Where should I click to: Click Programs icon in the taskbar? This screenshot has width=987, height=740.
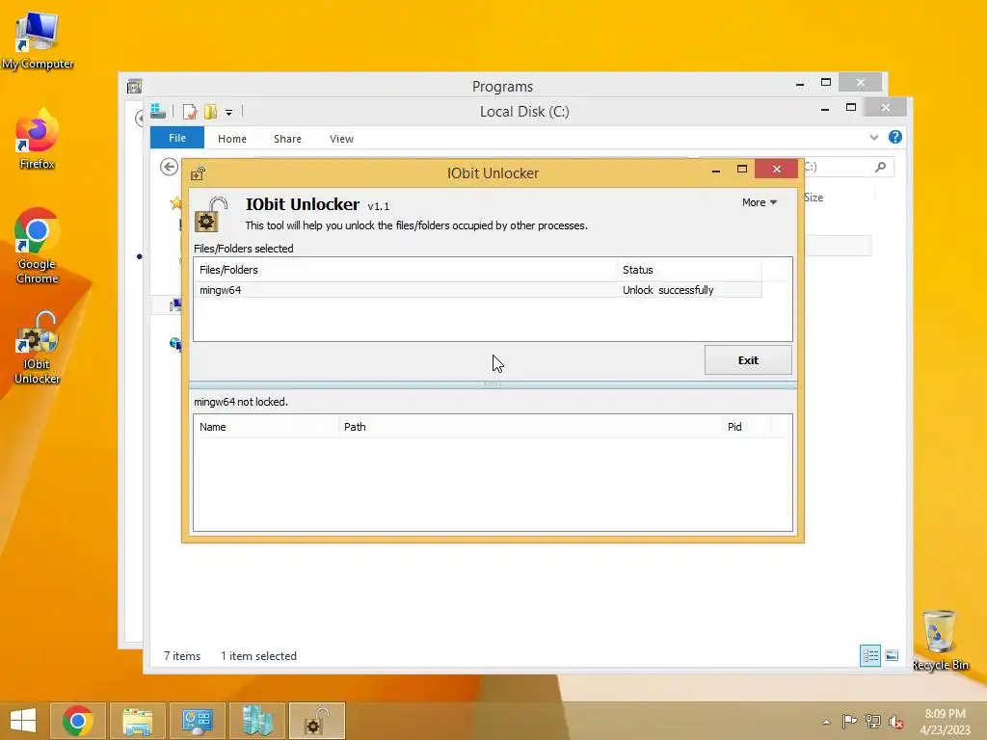click(x=256, y=721)
